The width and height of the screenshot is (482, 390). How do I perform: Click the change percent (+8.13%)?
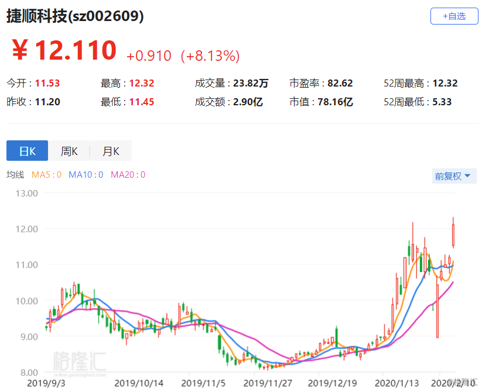point(210,56)
